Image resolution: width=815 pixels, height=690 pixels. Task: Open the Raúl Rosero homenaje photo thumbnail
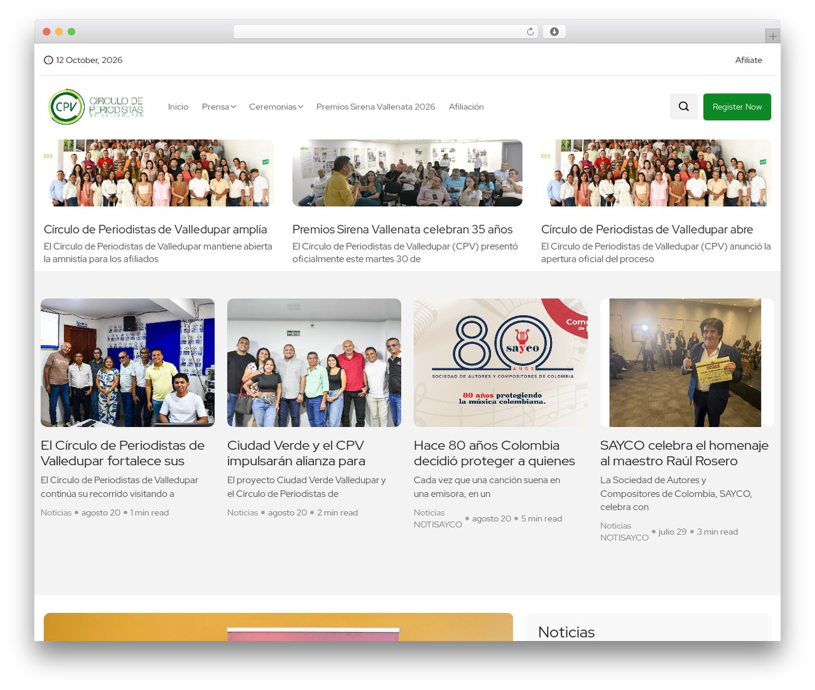687,363
